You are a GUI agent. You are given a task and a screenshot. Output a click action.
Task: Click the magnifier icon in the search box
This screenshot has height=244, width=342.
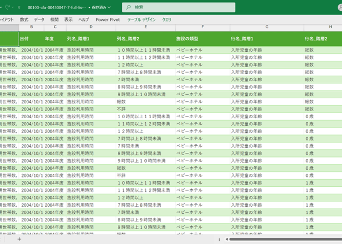[128, 7]
